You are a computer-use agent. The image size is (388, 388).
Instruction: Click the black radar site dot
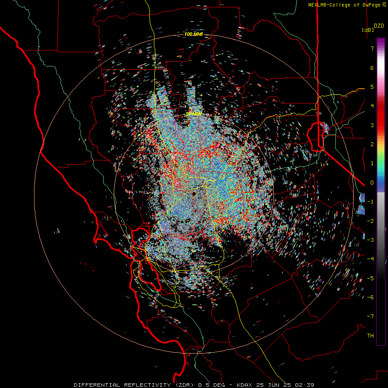coord(194,194)
